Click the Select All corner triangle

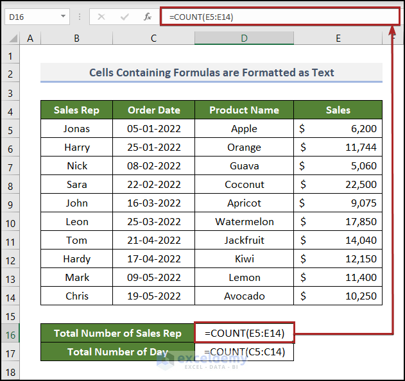point(12,39)
